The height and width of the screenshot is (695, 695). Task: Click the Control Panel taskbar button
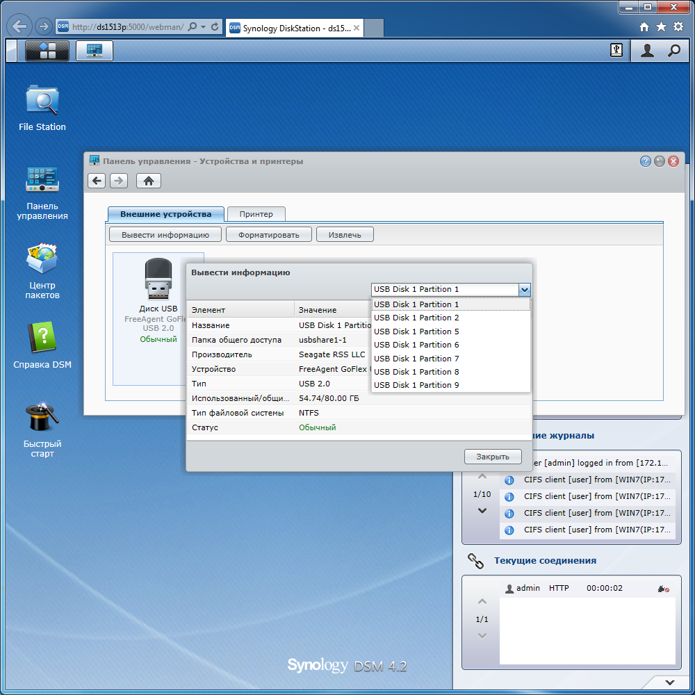click(x=95, y=50)
